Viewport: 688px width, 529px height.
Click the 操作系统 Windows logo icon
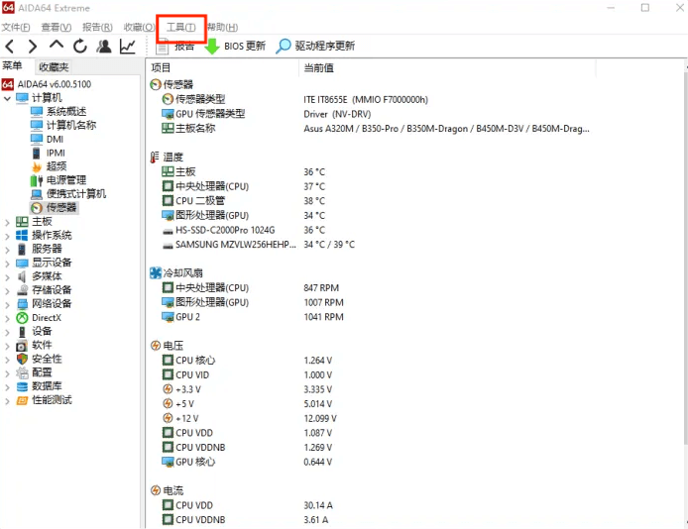[x=22, y=236]
